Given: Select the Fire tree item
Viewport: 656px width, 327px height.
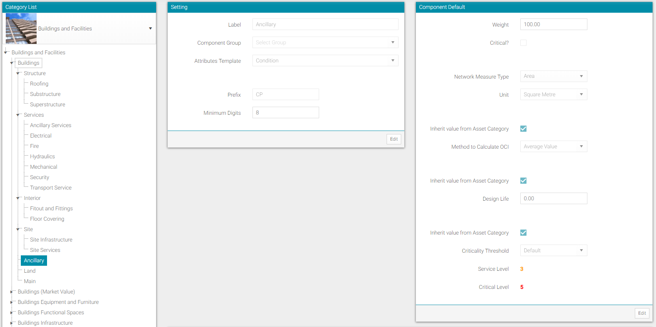Looking at the screenshot, I should (x=34, y=146).
